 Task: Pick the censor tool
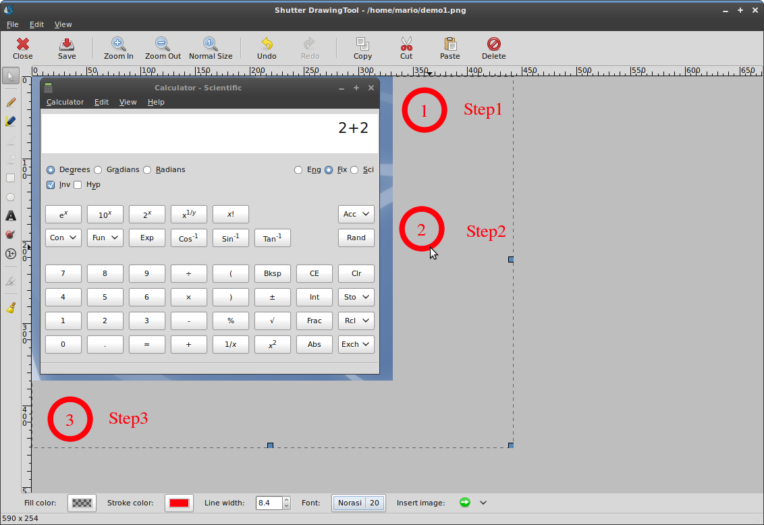click(x=10, y=235)
